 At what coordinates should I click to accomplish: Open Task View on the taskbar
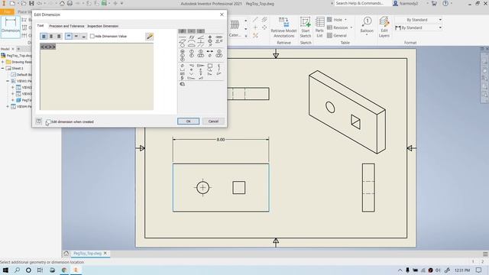click(x=40, y=270)
